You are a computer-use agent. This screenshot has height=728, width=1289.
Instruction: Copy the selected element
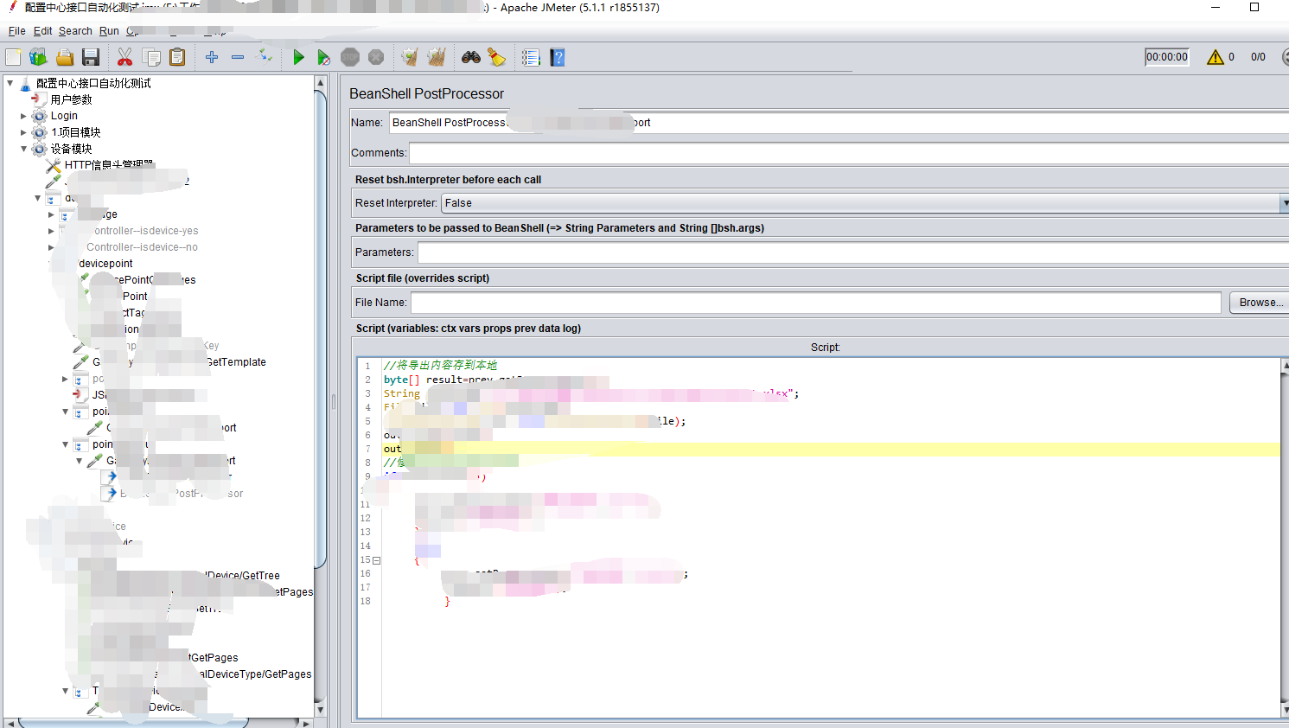click(x=151, y=57)
